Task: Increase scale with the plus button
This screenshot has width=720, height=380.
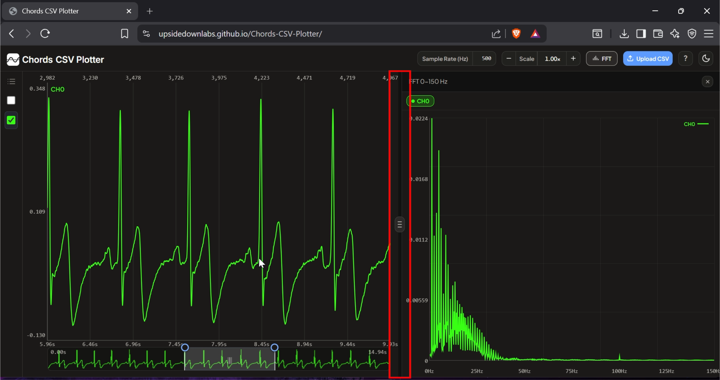Action: point(573,59)
